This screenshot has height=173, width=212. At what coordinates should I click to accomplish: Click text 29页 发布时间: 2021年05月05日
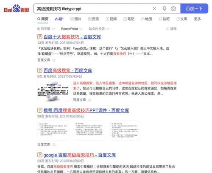[x=61, y=116]
